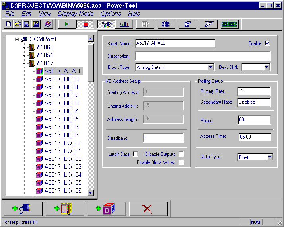Screen dimensions: 284x227
Task: Click the bar chart statistics toolbar icon
Action: [x=124, y=24]
